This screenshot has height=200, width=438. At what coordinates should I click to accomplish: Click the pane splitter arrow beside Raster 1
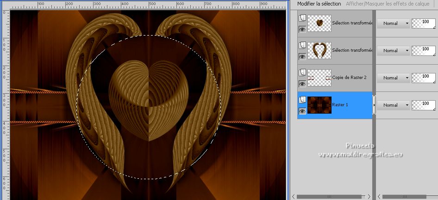374,105
